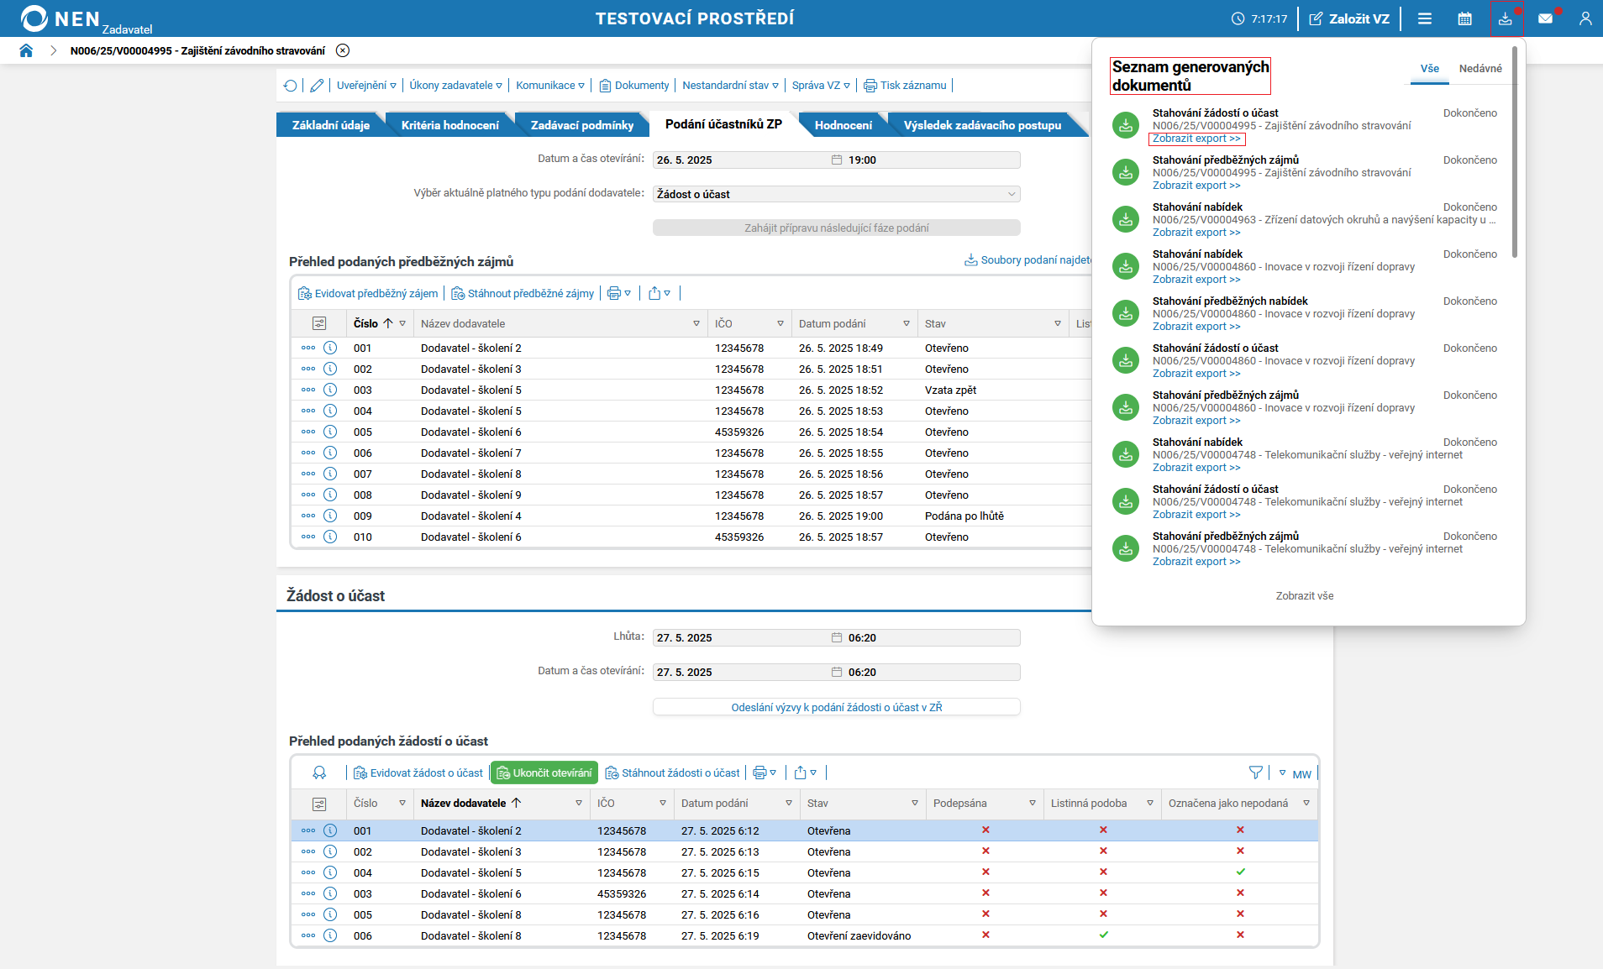
Task: Close the N006/25/V00004995 breadcrumb tab
Action: point(343,50)
